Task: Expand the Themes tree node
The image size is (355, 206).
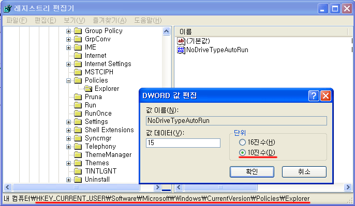Action: tap(68, 163)
